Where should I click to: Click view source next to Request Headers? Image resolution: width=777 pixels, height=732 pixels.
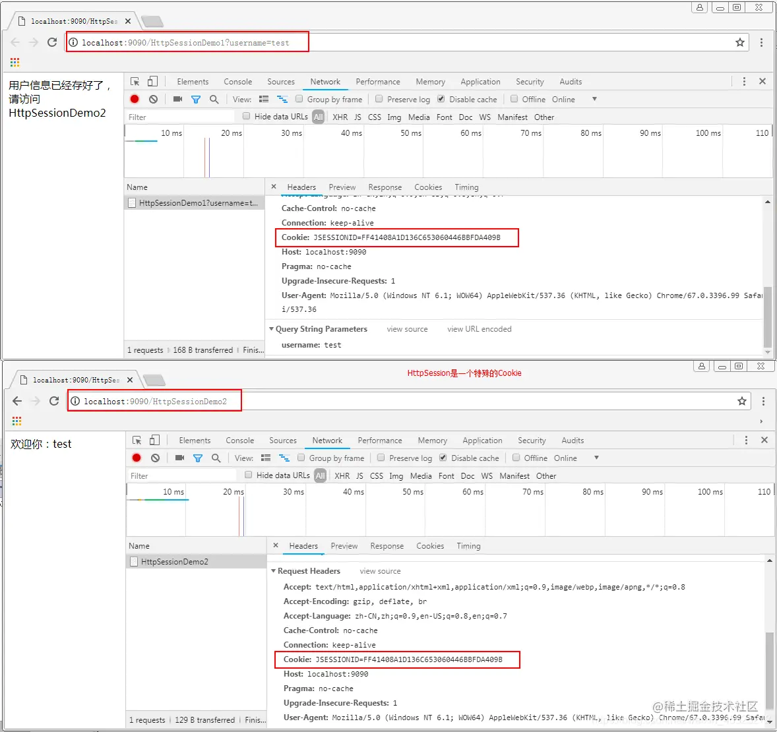coord(380,572)
